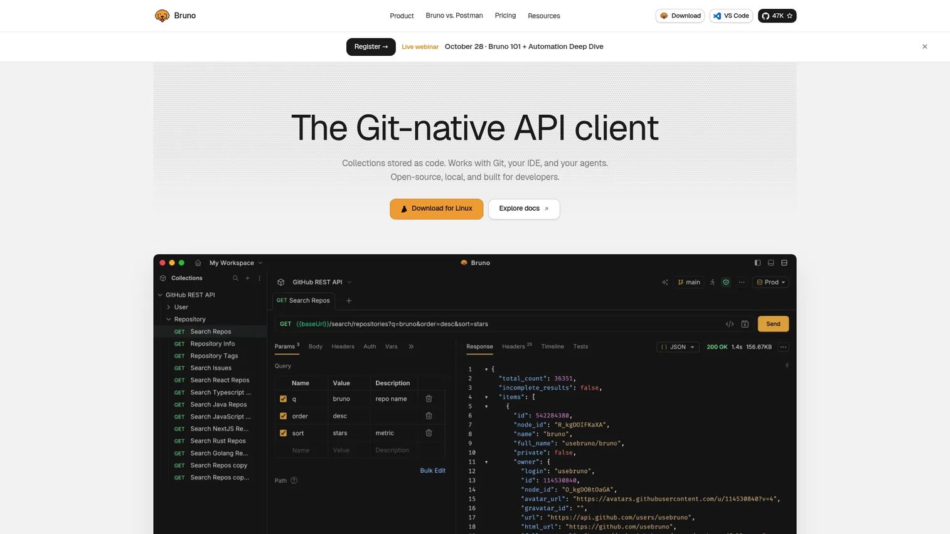Switch to the Body request tab
The image size is (950, 534).
(316, 346)
